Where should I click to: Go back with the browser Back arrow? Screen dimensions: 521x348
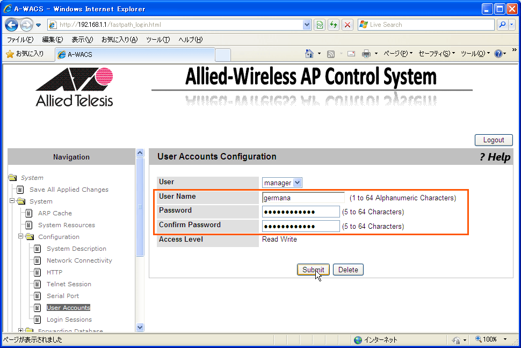click(12, 25)
